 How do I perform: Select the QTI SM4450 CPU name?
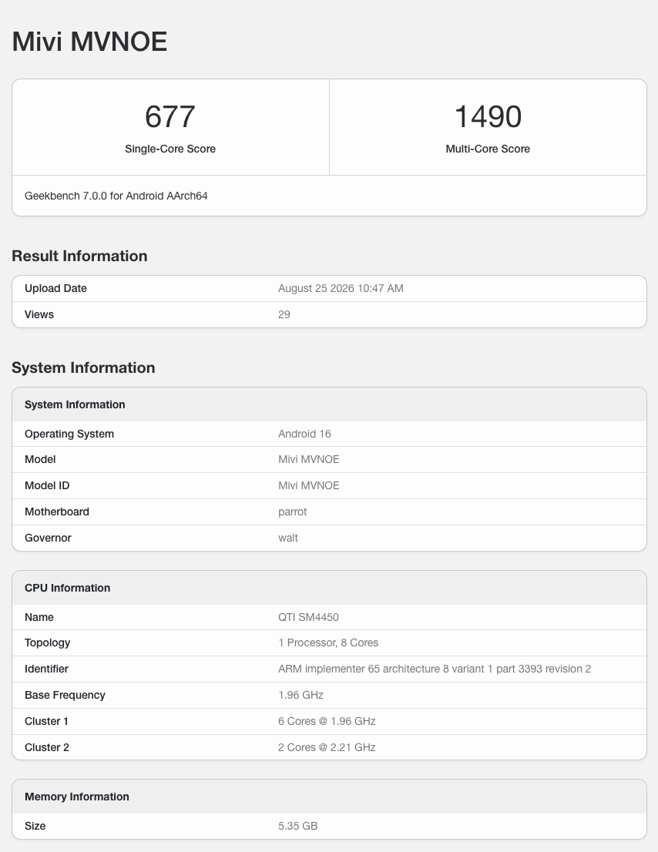[x=308, y=617]
